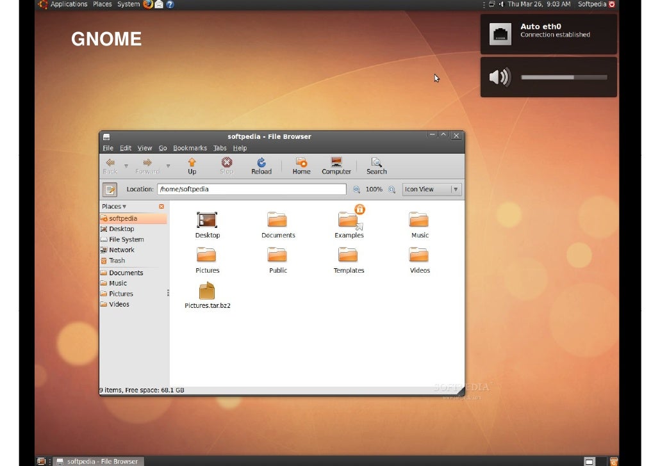
Task: Select the Videos folder icon
Action: [x=419, y=255]
